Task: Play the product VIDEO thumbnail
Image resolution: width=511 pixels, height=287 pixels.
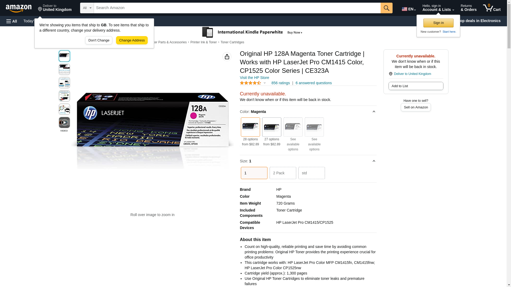Action: (64, 123)
